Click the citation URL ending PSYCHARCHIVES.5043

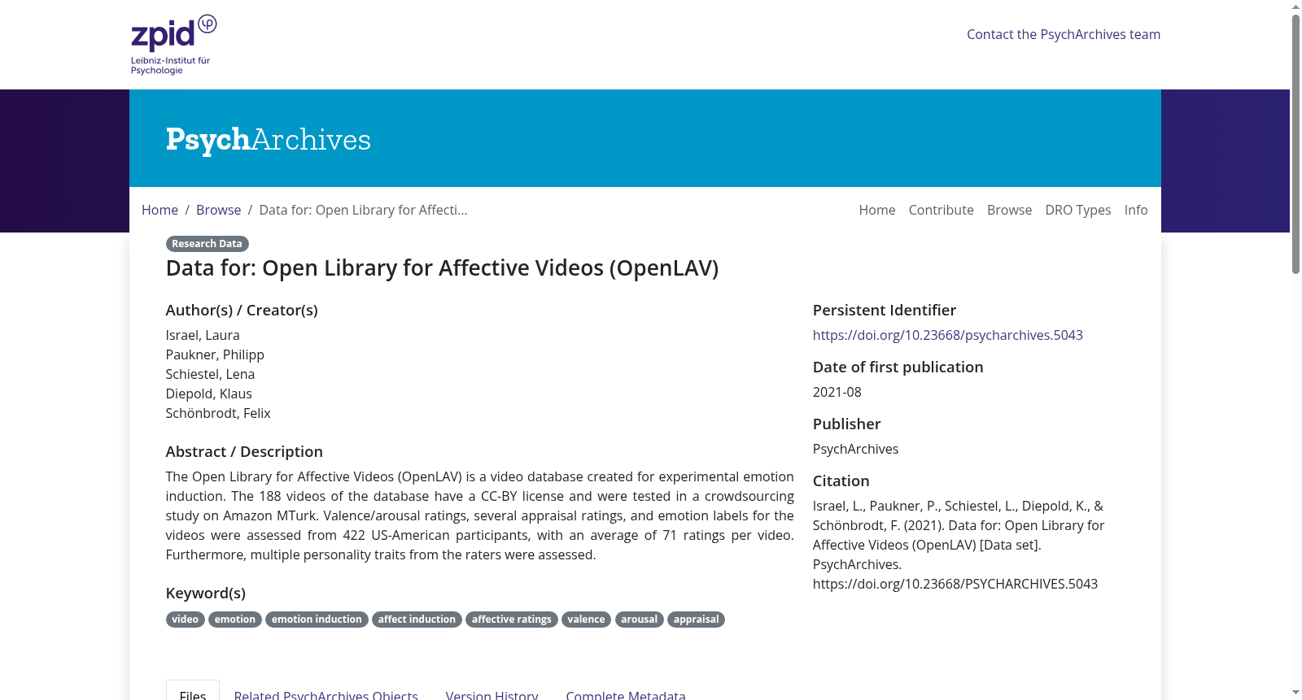(955, 584)
